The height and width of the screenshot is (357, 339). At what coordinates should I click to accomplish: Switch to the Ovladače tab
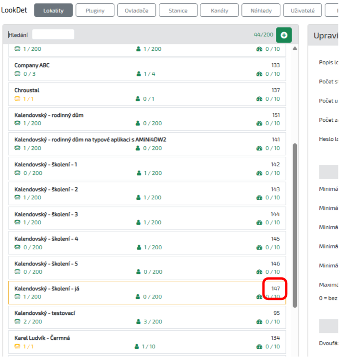click(x=137, y=11)
